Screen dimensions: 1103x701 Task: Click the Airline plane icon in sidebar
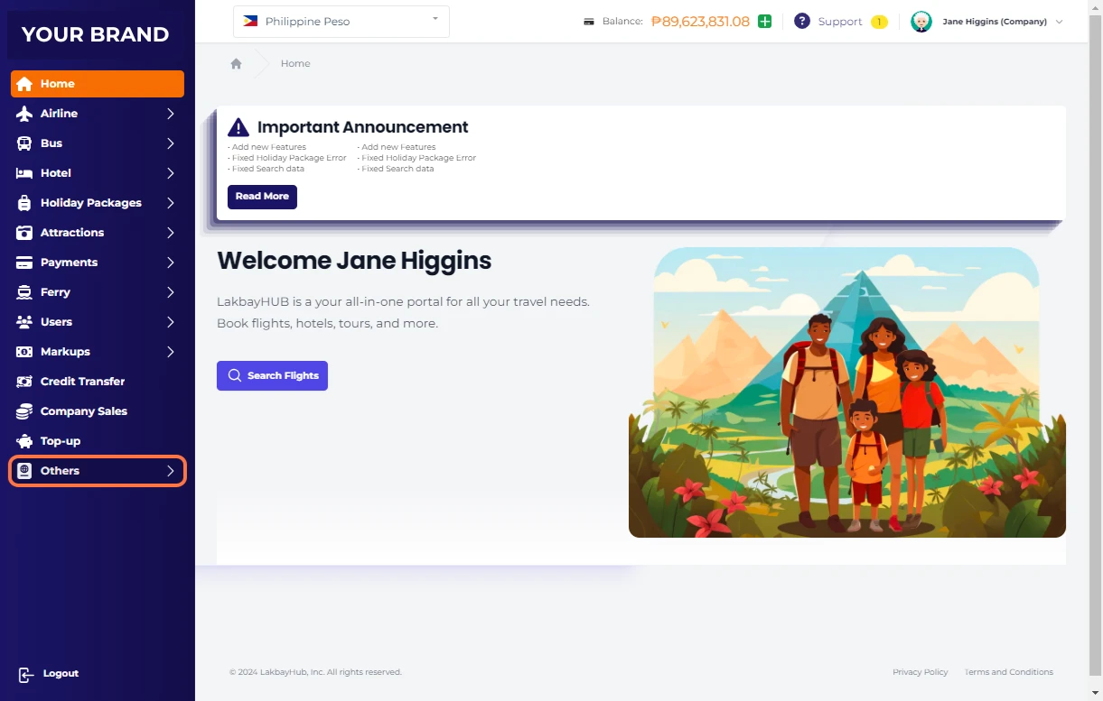pyautogui.click(x=24, y=114)
